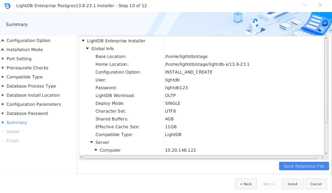Collapse the Server tree node

pyautogui.click(x=92, y=142)
